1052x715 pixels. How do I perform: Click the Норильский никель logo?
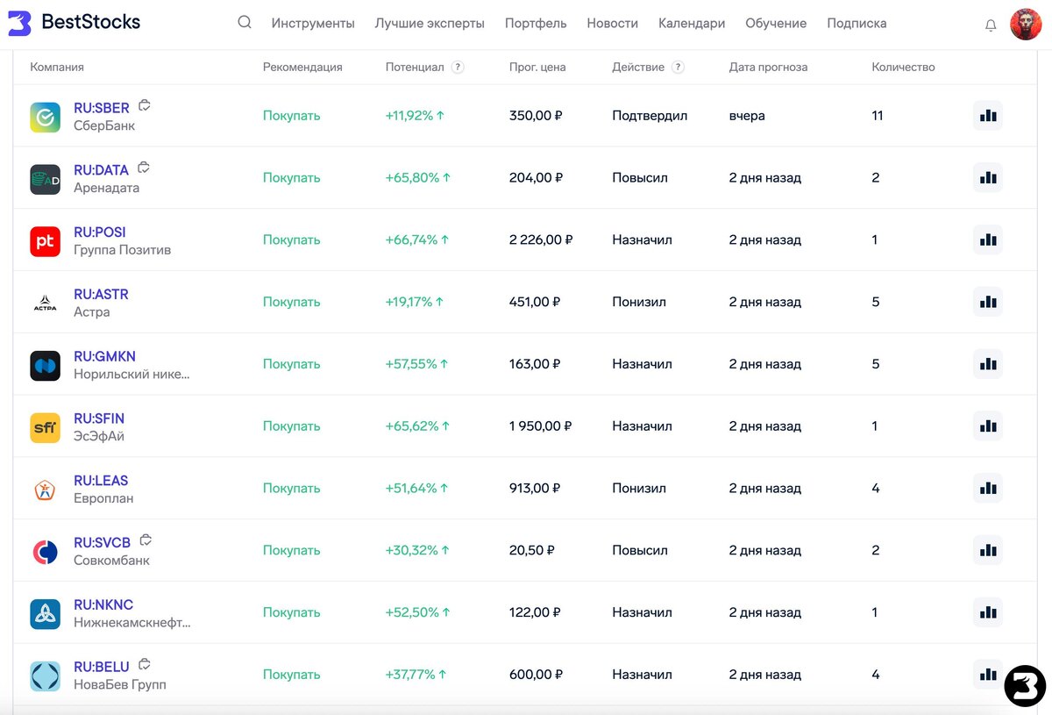(45, 366)
